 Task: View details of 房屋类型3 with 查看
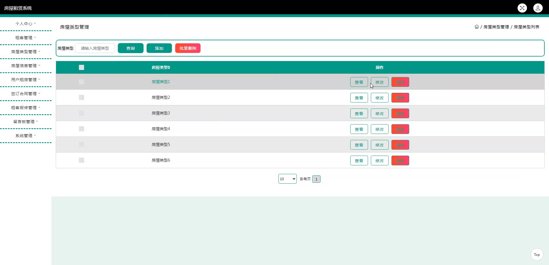pos(359,113)
